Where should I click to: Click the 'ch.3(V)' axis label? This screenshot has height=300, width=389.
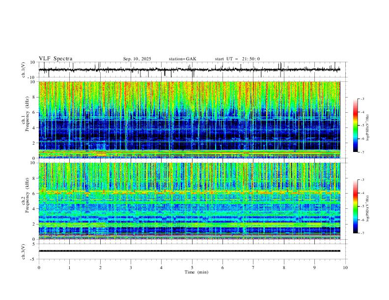[x=24, y=251]
